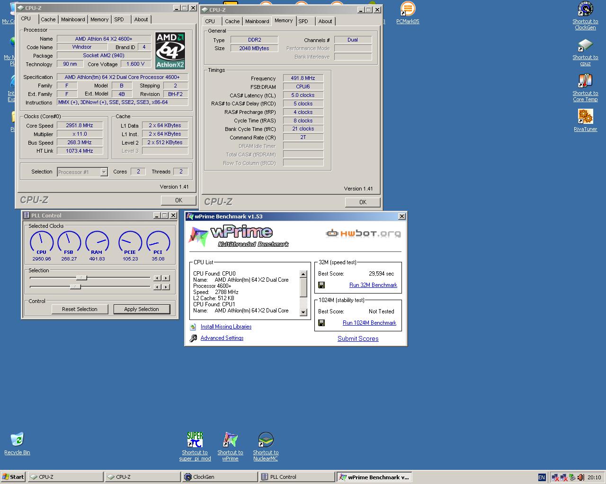
Task: Open the Submit Scores link
Action: pos(358,338)
